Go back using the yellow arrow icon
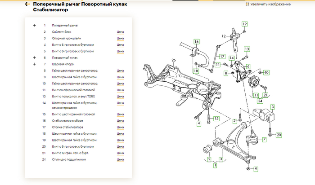Viewport: 315px width, 185px height. (x=27, y=4)
